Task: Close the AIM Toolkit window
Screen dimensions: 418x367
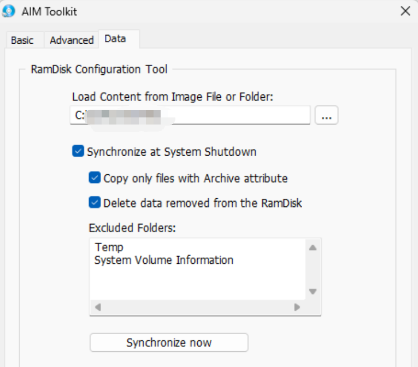Action: 405,11
